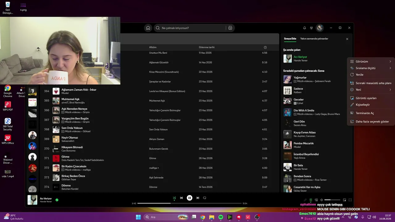
Task: Expand "Yeni" submenu
Action: [x=371, y=90]
